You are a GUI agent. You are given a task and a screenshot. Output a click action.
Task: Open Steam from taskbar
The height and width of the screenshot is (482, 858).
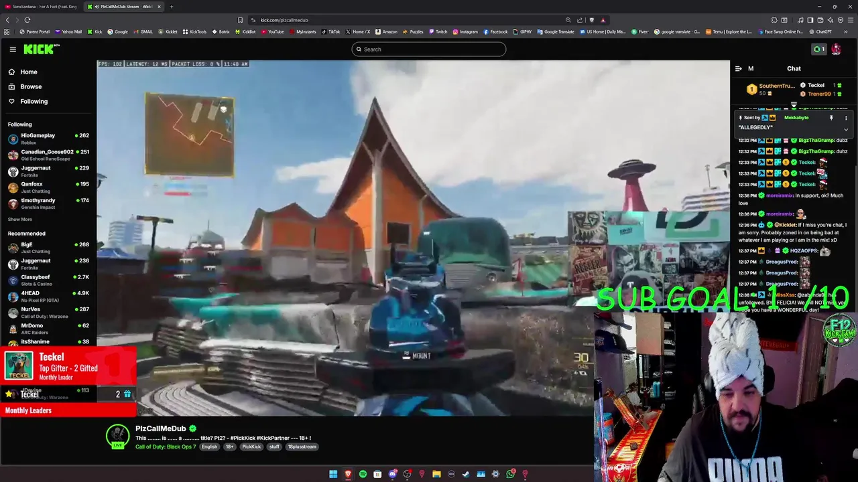click(x=466, y=474)
